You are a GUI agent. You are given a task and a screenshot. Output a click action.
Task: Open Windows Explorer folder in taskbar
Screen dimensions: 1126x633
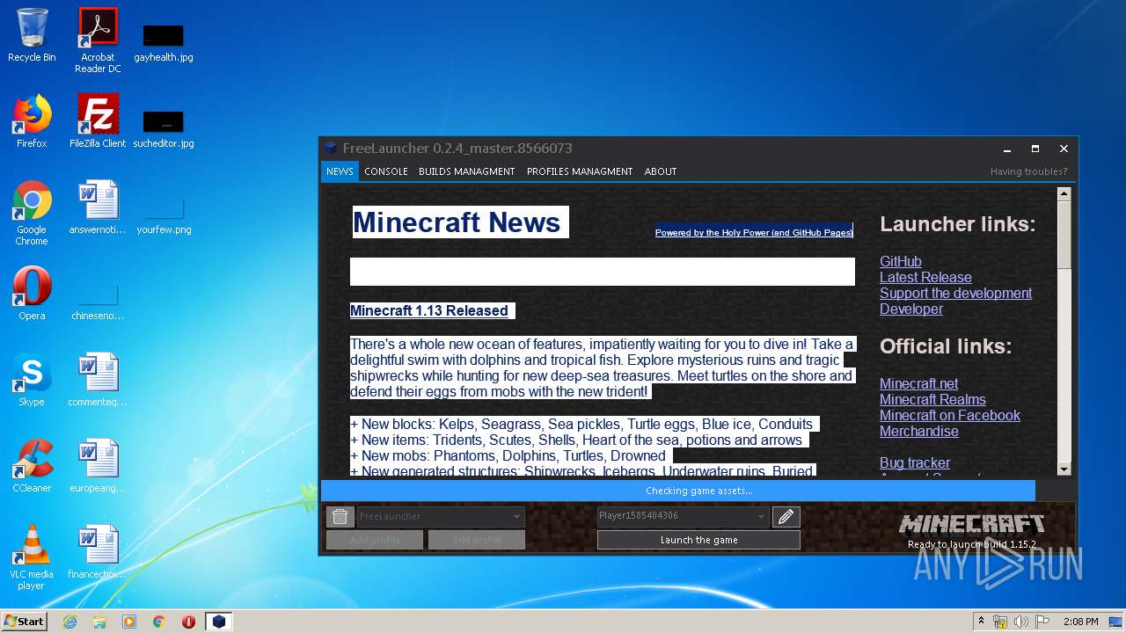pos(99,622)
